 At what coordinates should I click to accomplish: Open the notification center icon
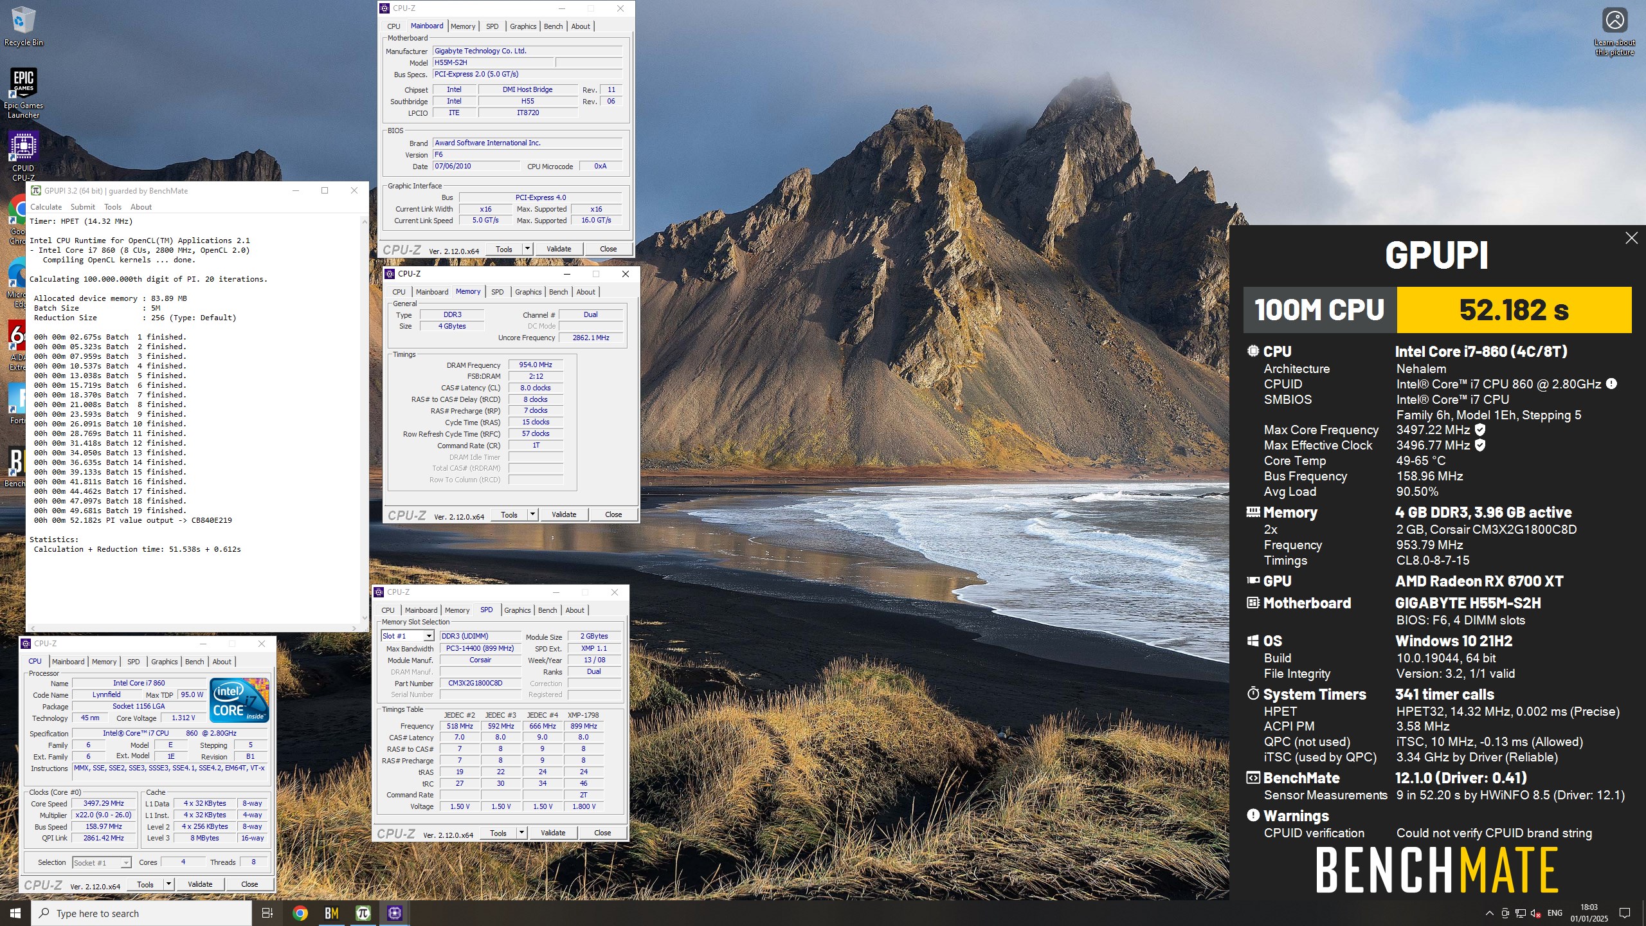[x=1625, y=913]
